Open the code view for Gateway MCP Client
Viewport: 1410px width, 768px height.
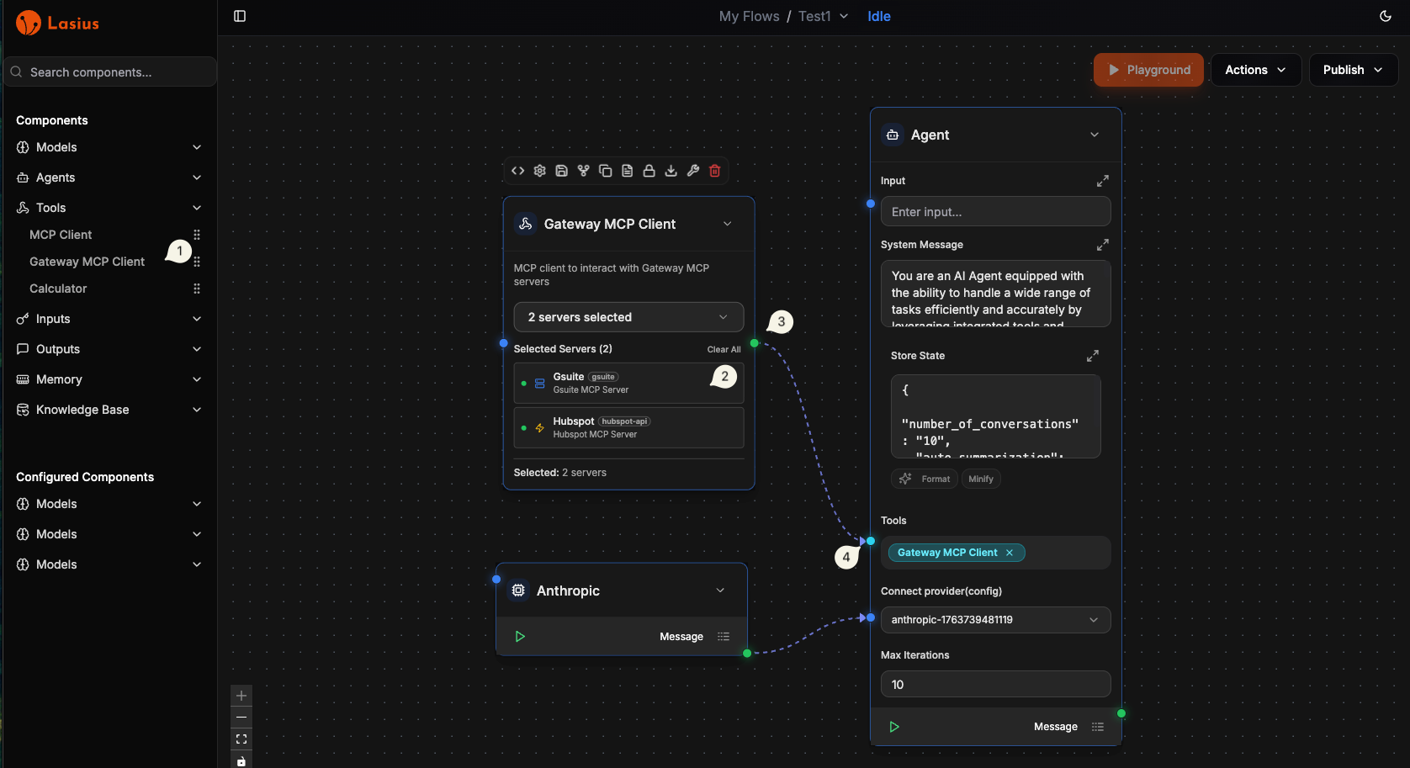[517, 171]
